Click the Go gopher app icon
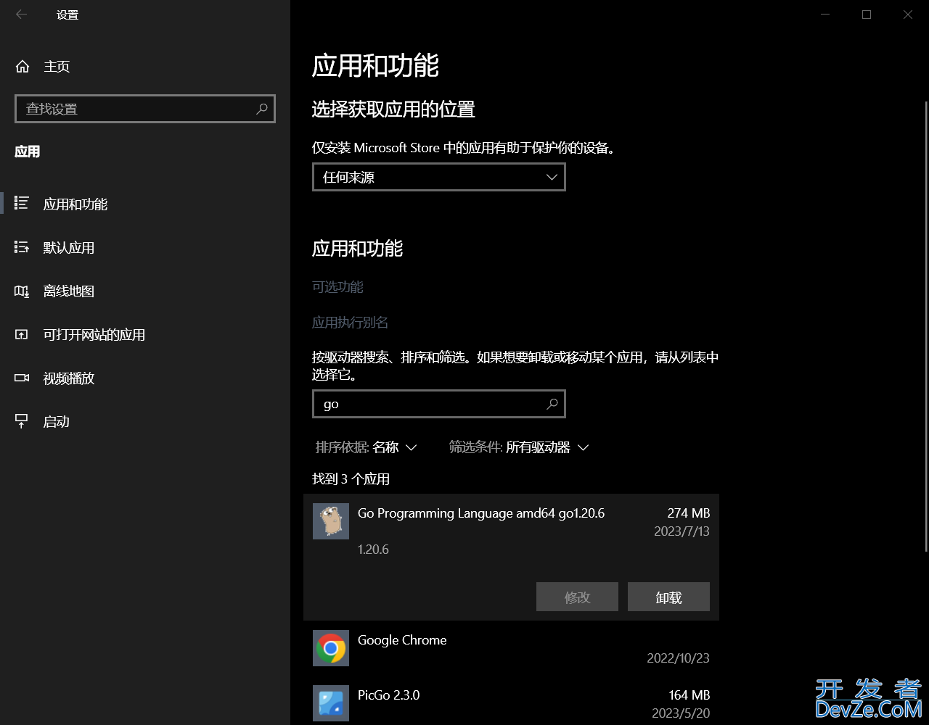Screen dimensions: 929x725 [x=331, y=521]
